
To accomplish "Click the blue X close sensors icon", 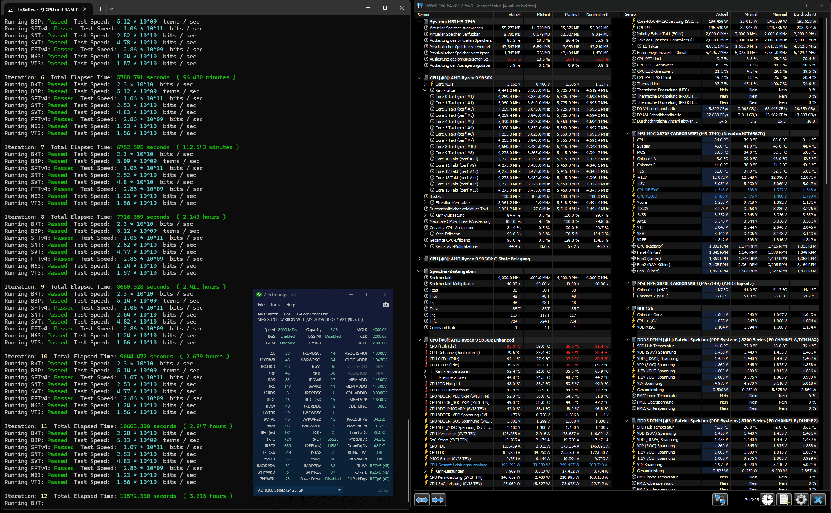I will tap(818, 500).
